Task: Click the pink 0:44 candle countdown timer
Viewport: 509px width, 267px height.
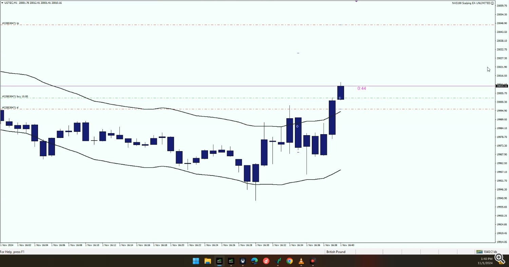Action: coord(362,88)
